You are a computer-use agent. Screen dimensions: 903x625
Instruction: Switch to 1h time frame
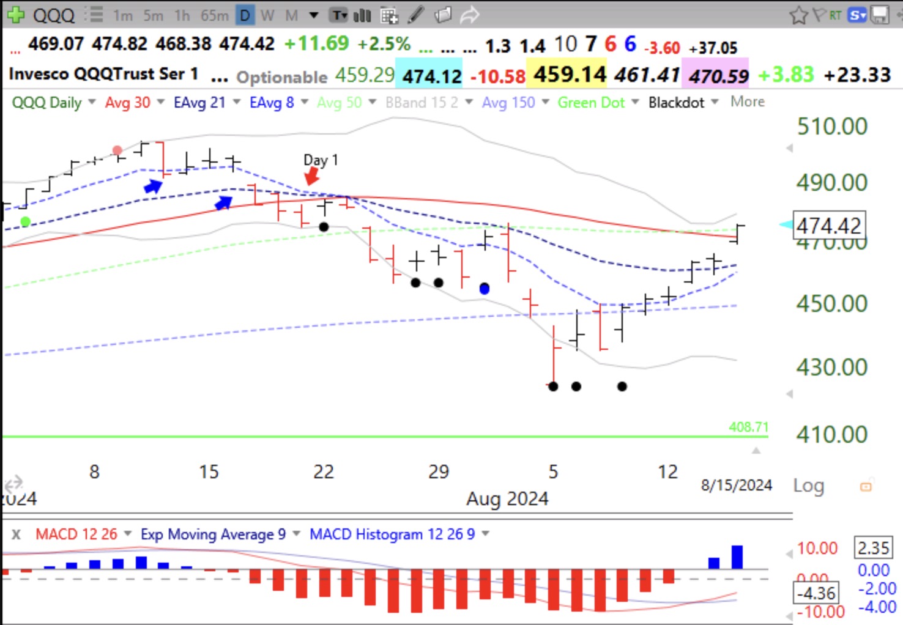coord(182,15)
